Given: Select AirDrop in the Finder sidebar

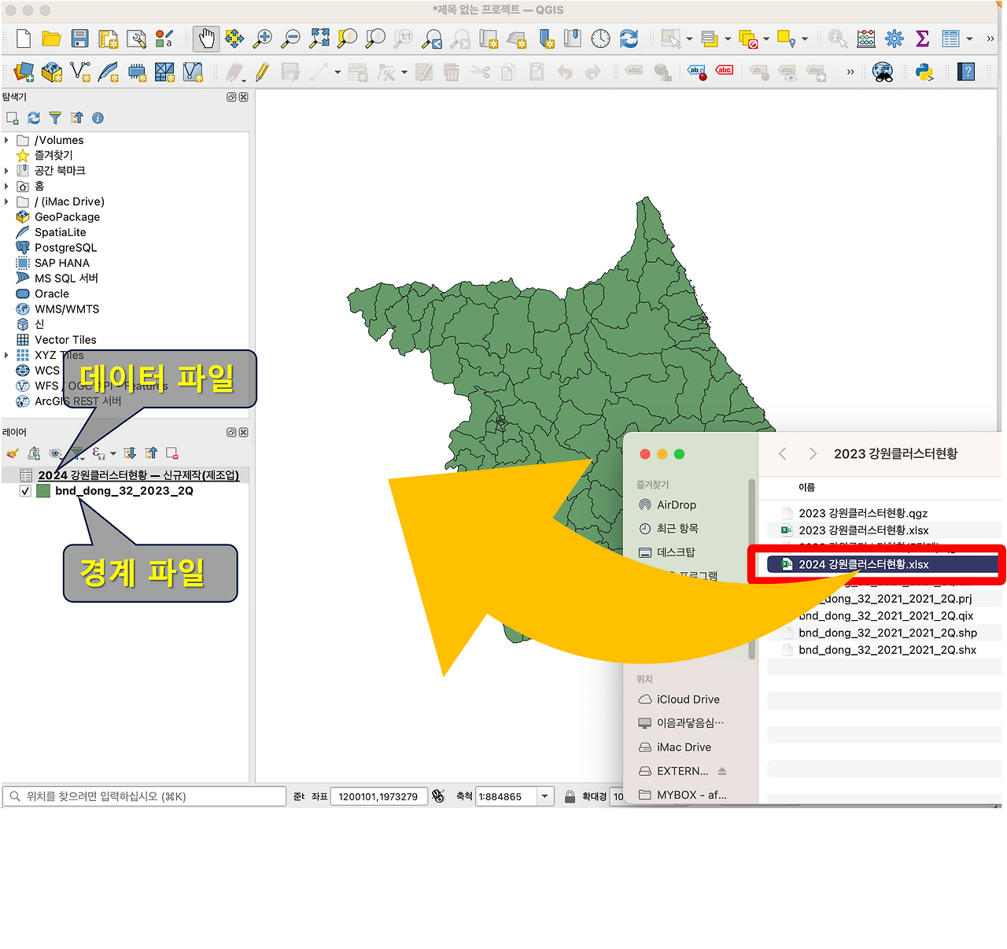Looking at the screenshot, I should tap(675, 504).
